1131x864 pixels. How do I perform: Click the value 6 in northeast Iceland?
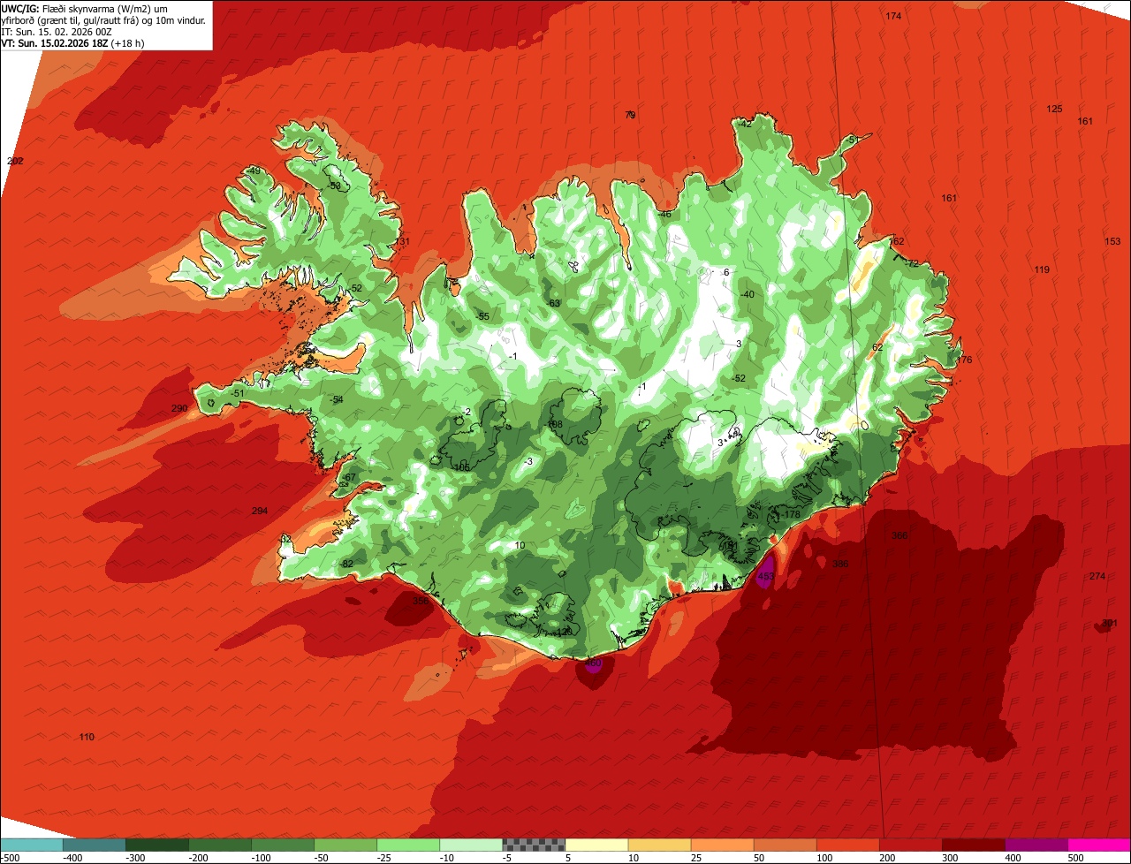pyautogui.click(x=726, y=272)
